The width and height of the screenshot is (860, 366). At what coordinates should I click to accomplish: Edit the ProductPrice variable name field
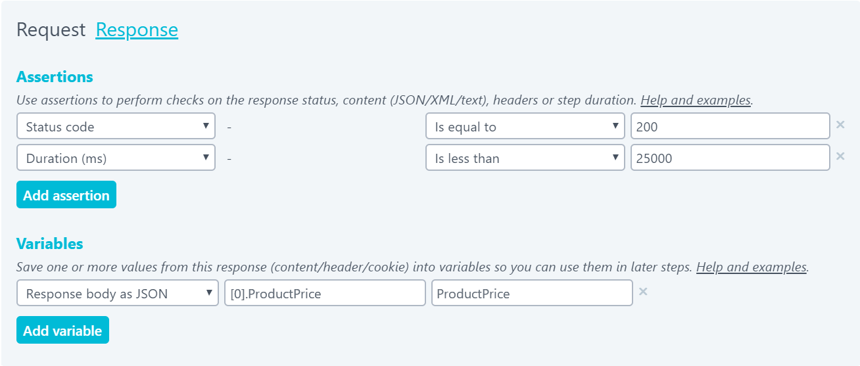[x=532, y=293]
